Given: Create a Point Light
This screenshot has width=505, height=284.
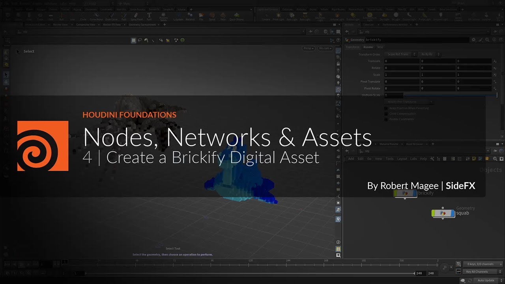Looking at the screenshot, I should (279, 16).
